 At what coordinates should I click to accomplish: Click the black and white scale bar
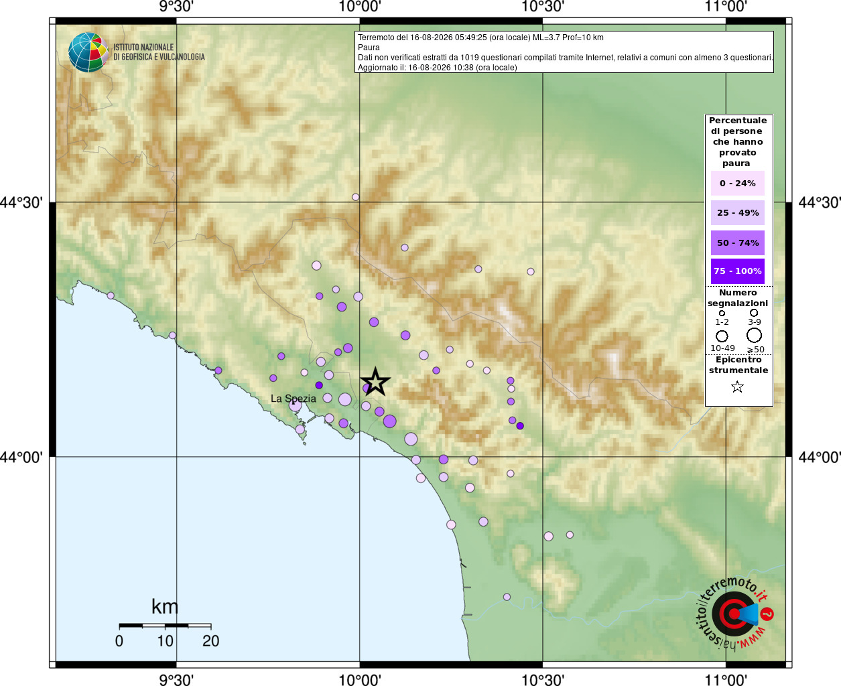165,626
